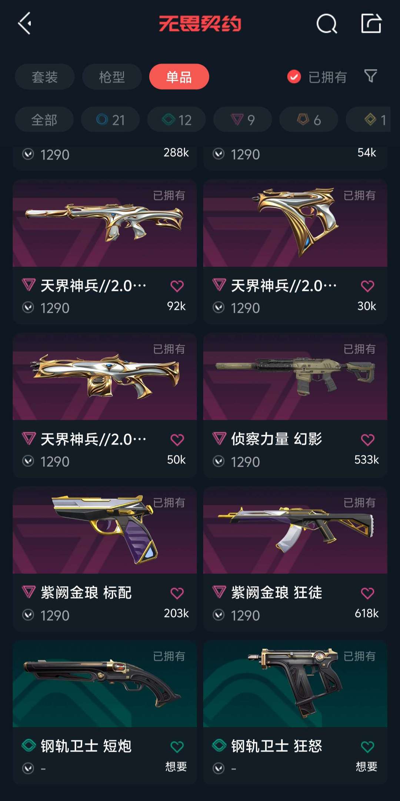Open the search magnifier icon
Screen dimensions: 400x801
pos(327,24)
